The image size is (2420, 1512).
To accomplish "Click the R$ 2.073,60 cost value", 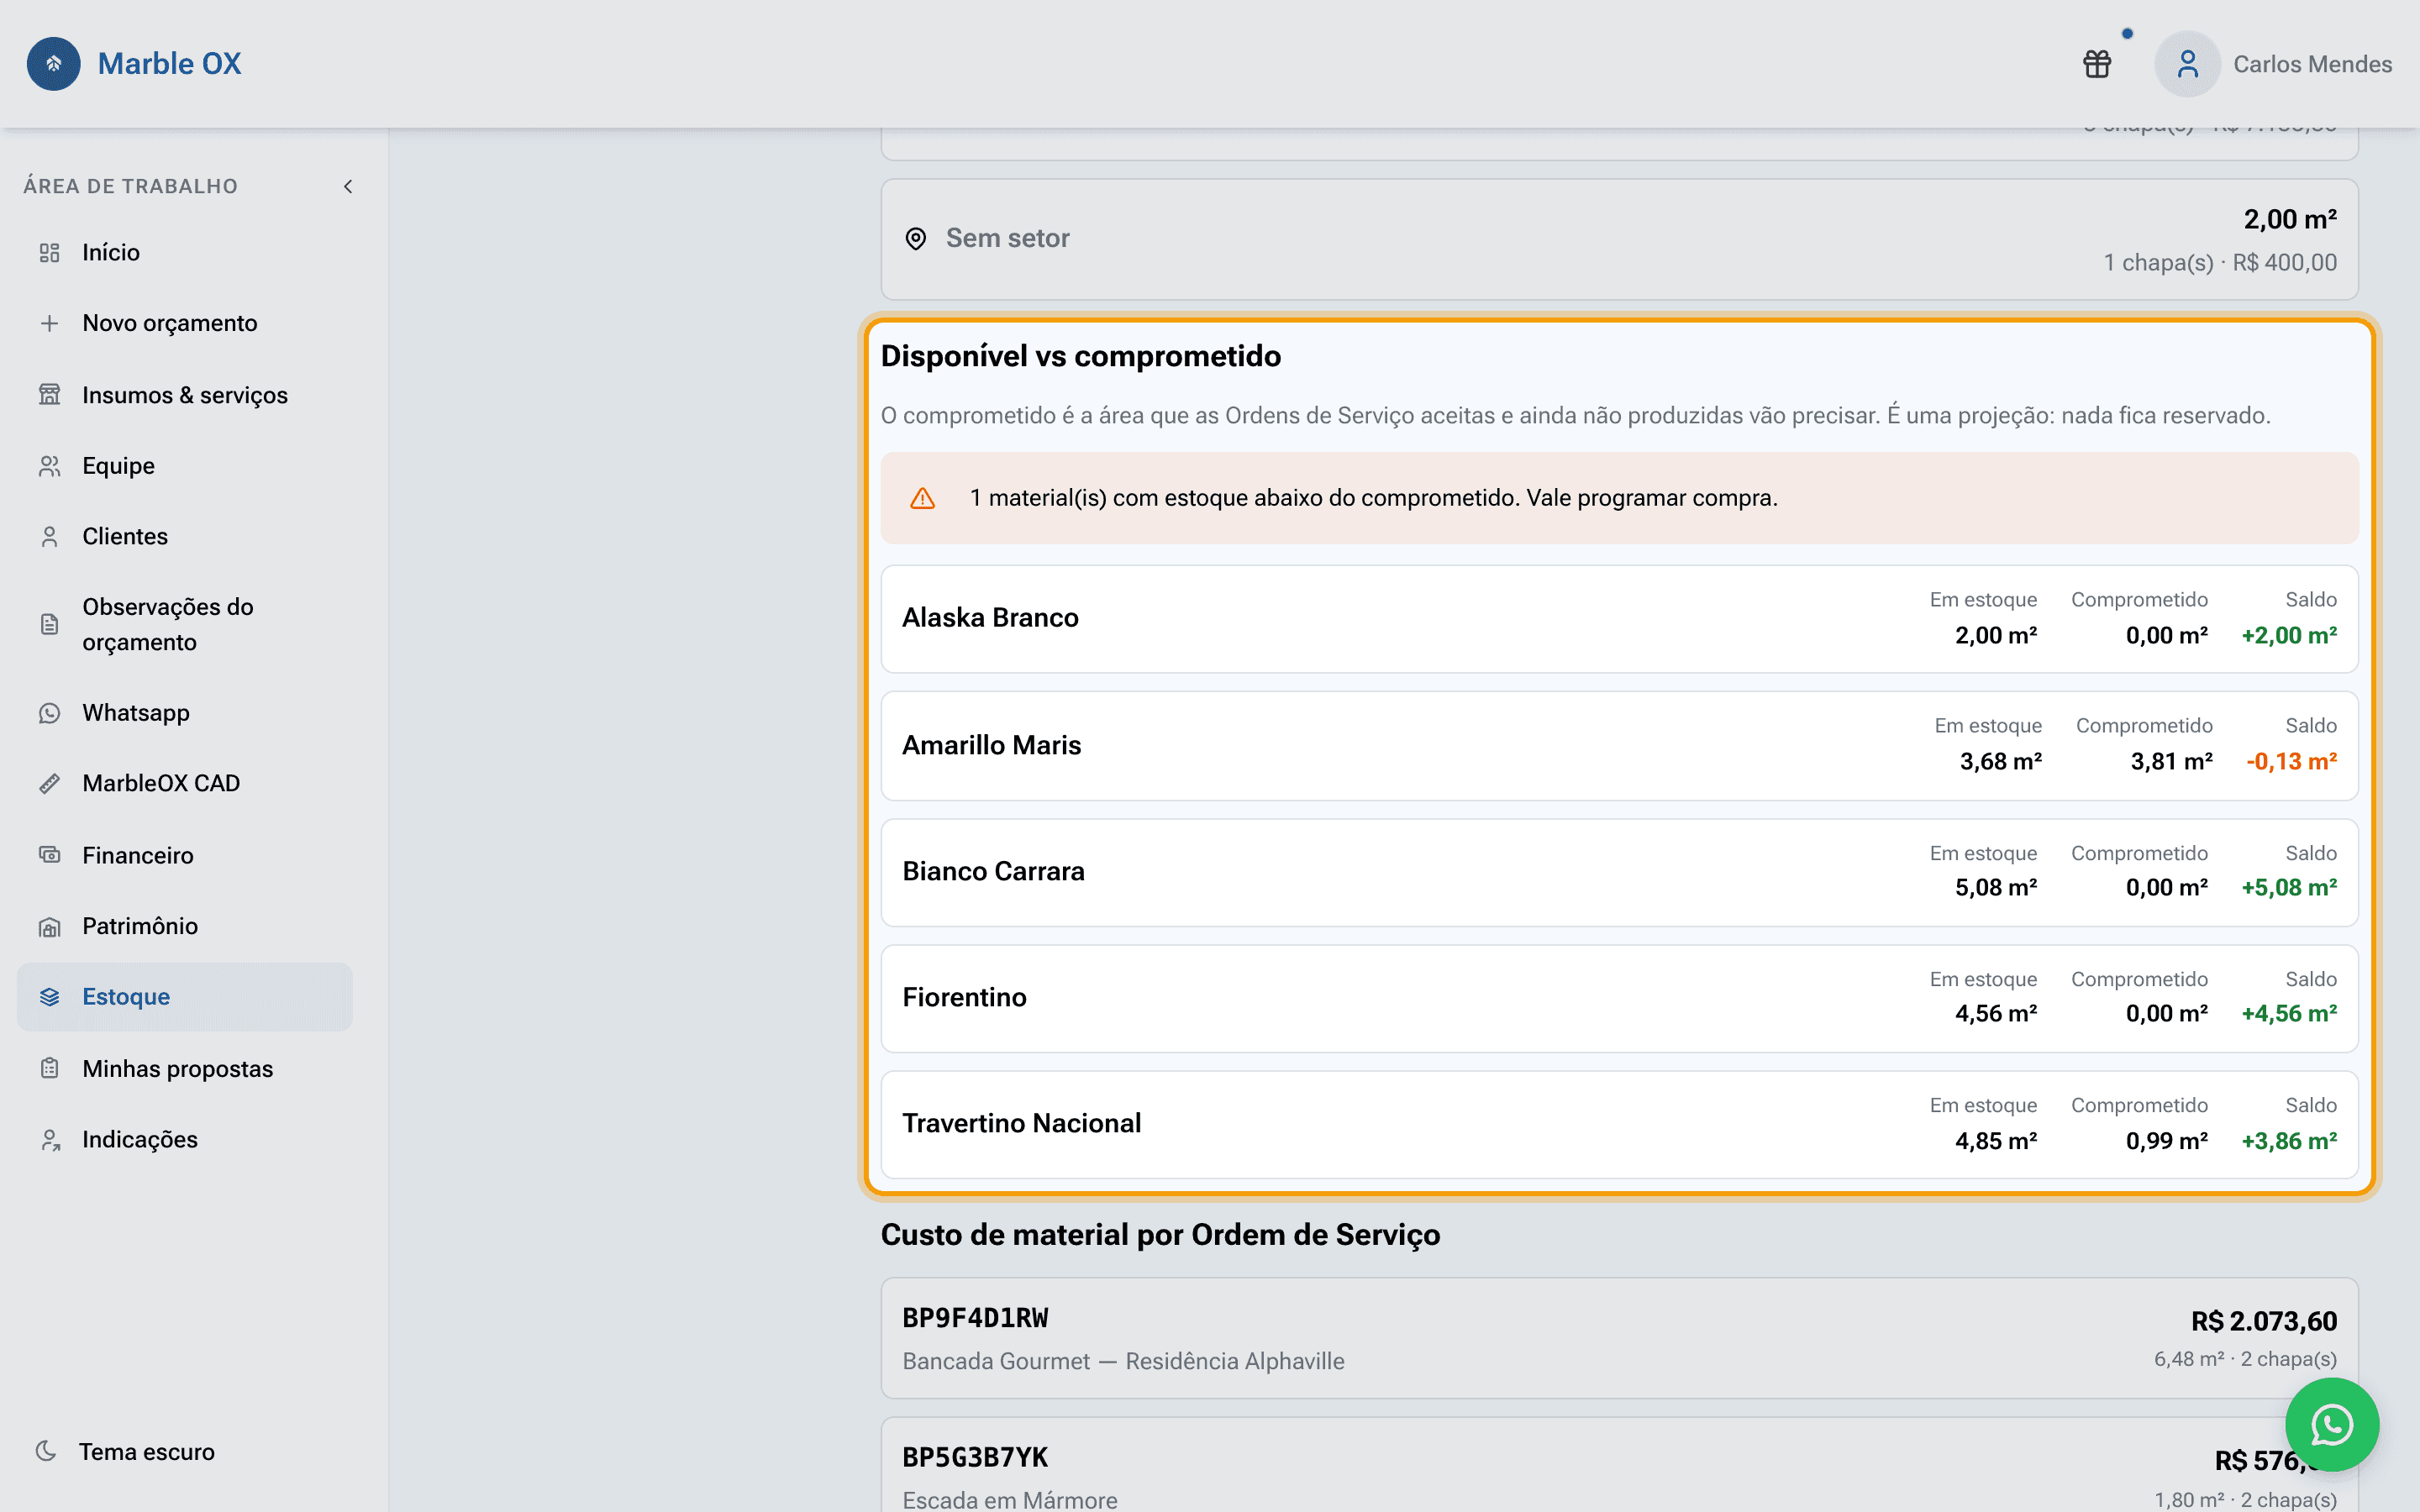I will tap(2264, 1321).
